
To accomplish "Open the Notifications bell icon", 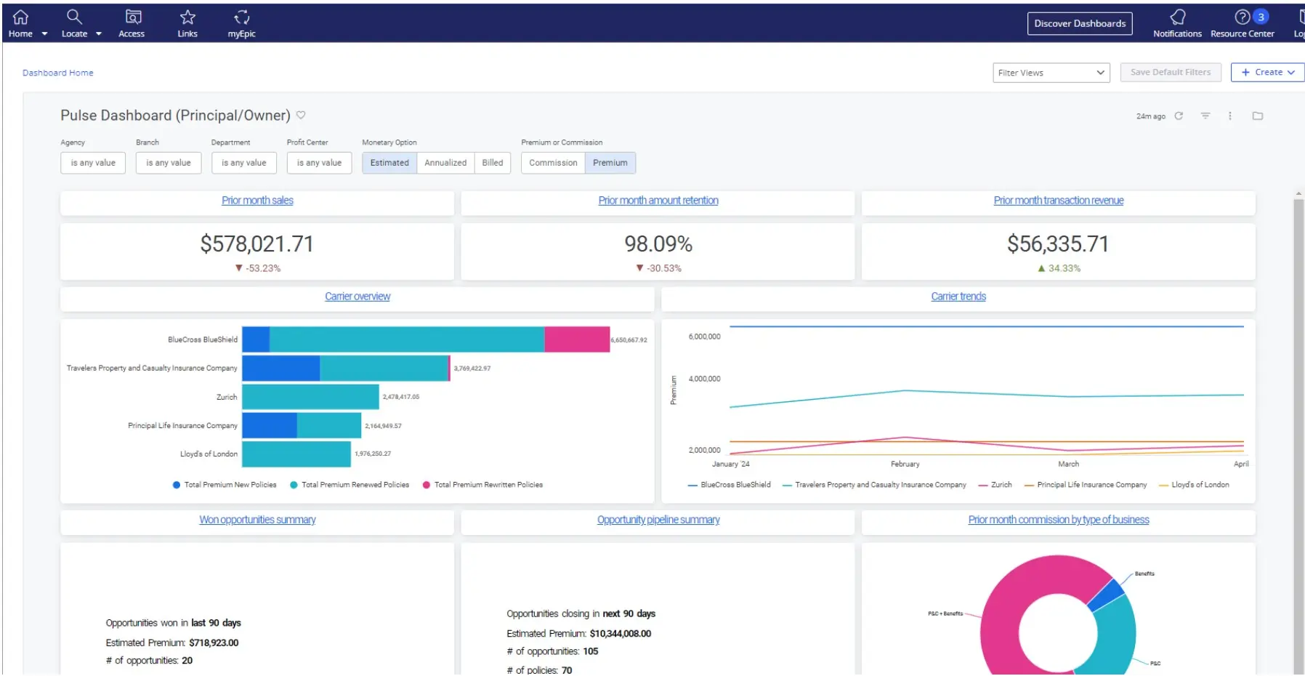I will tap(1177, 17).
